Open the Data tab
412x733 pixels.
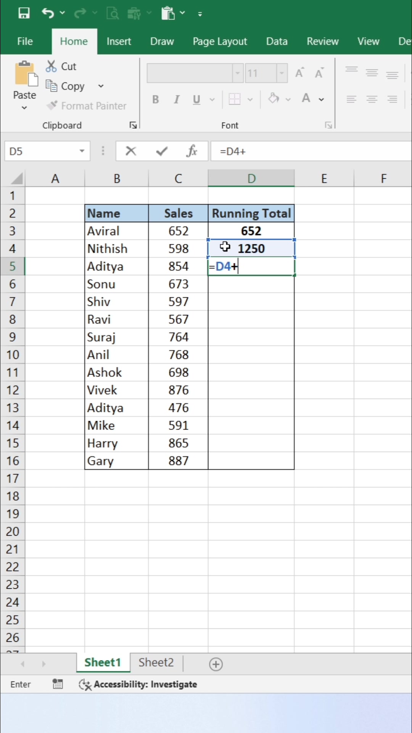(x=277, y=41)
